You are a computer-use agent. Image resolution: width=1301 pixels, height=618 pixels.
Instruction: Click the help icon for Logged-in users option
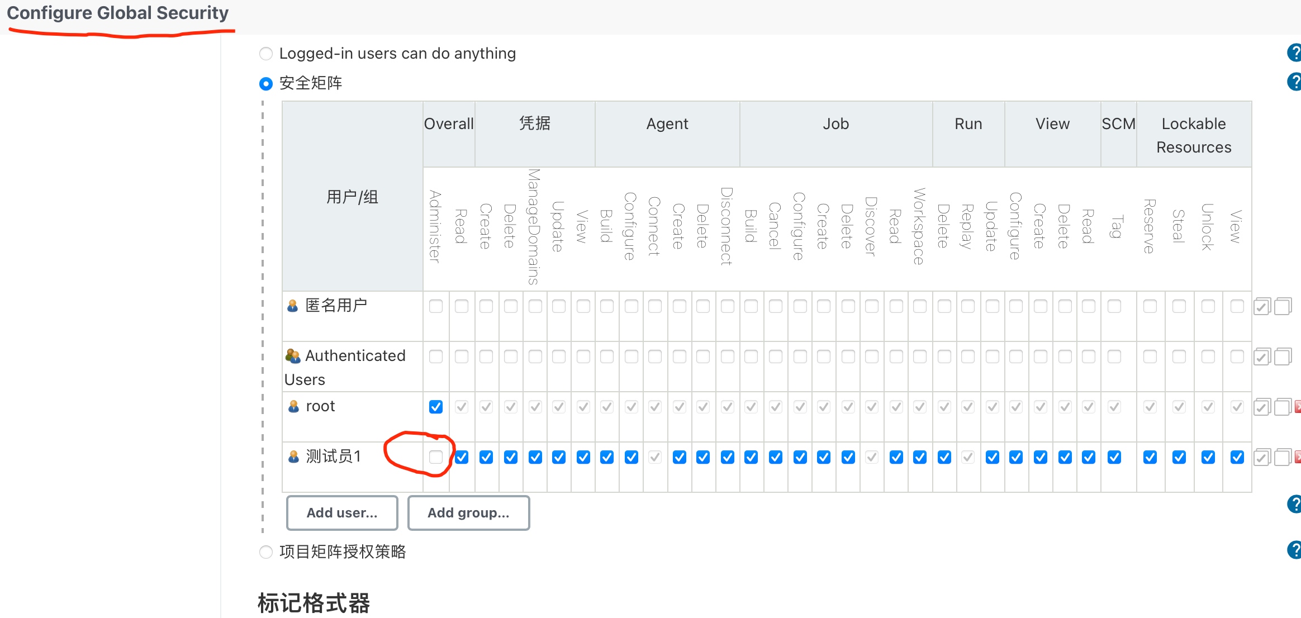pos(1294,53)
